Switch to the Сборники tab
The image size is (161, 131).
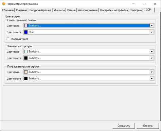(8, 10)
